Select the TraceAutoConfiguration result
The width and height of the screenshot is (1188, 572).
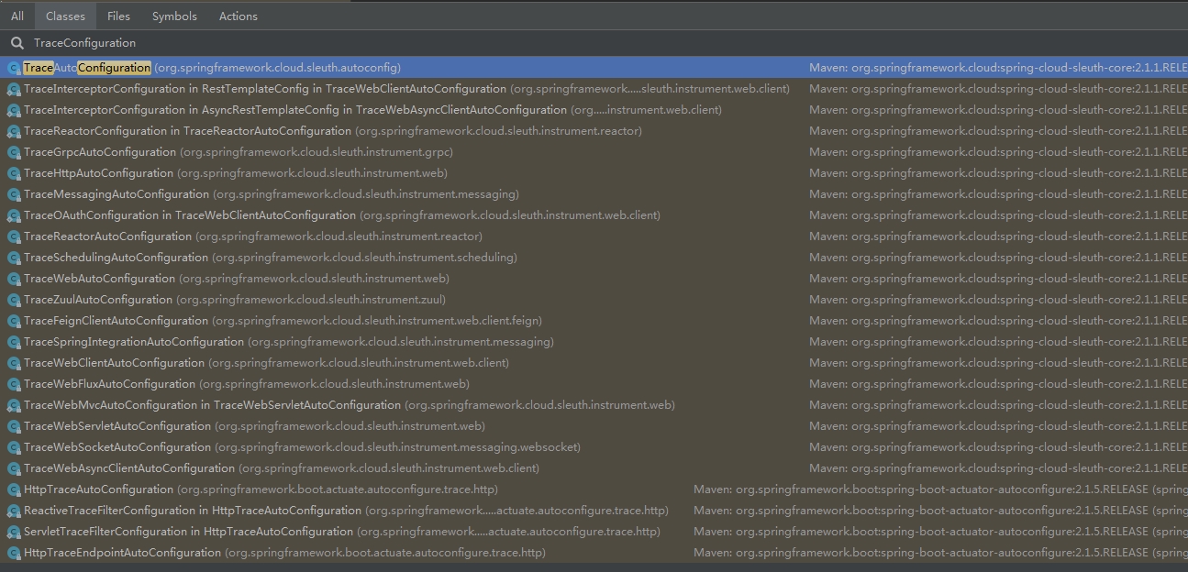(x=594, y=68)
